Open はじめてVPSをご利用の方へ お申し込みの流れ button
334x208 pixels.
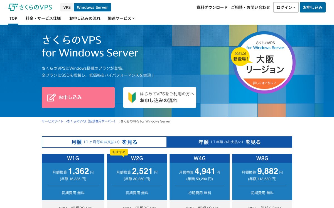point(160,97)
